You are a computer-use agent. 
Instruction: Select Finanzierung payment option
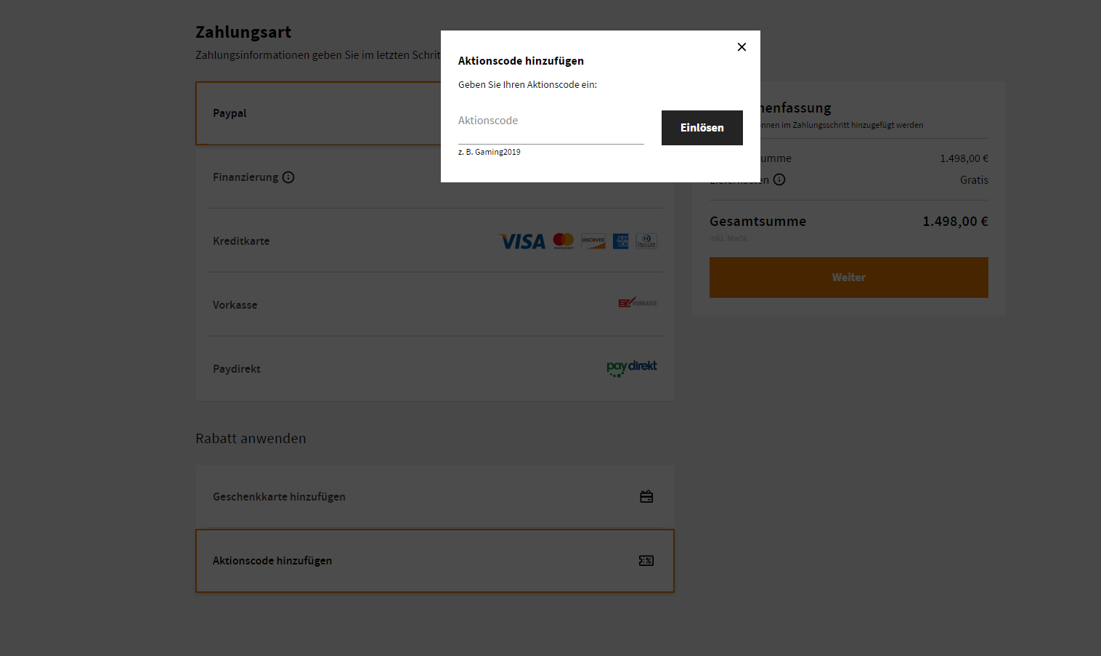click(x=245, y=177)
